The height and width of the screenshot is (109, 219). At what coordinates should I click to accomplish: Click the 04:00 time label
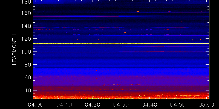tap(36, 105)
